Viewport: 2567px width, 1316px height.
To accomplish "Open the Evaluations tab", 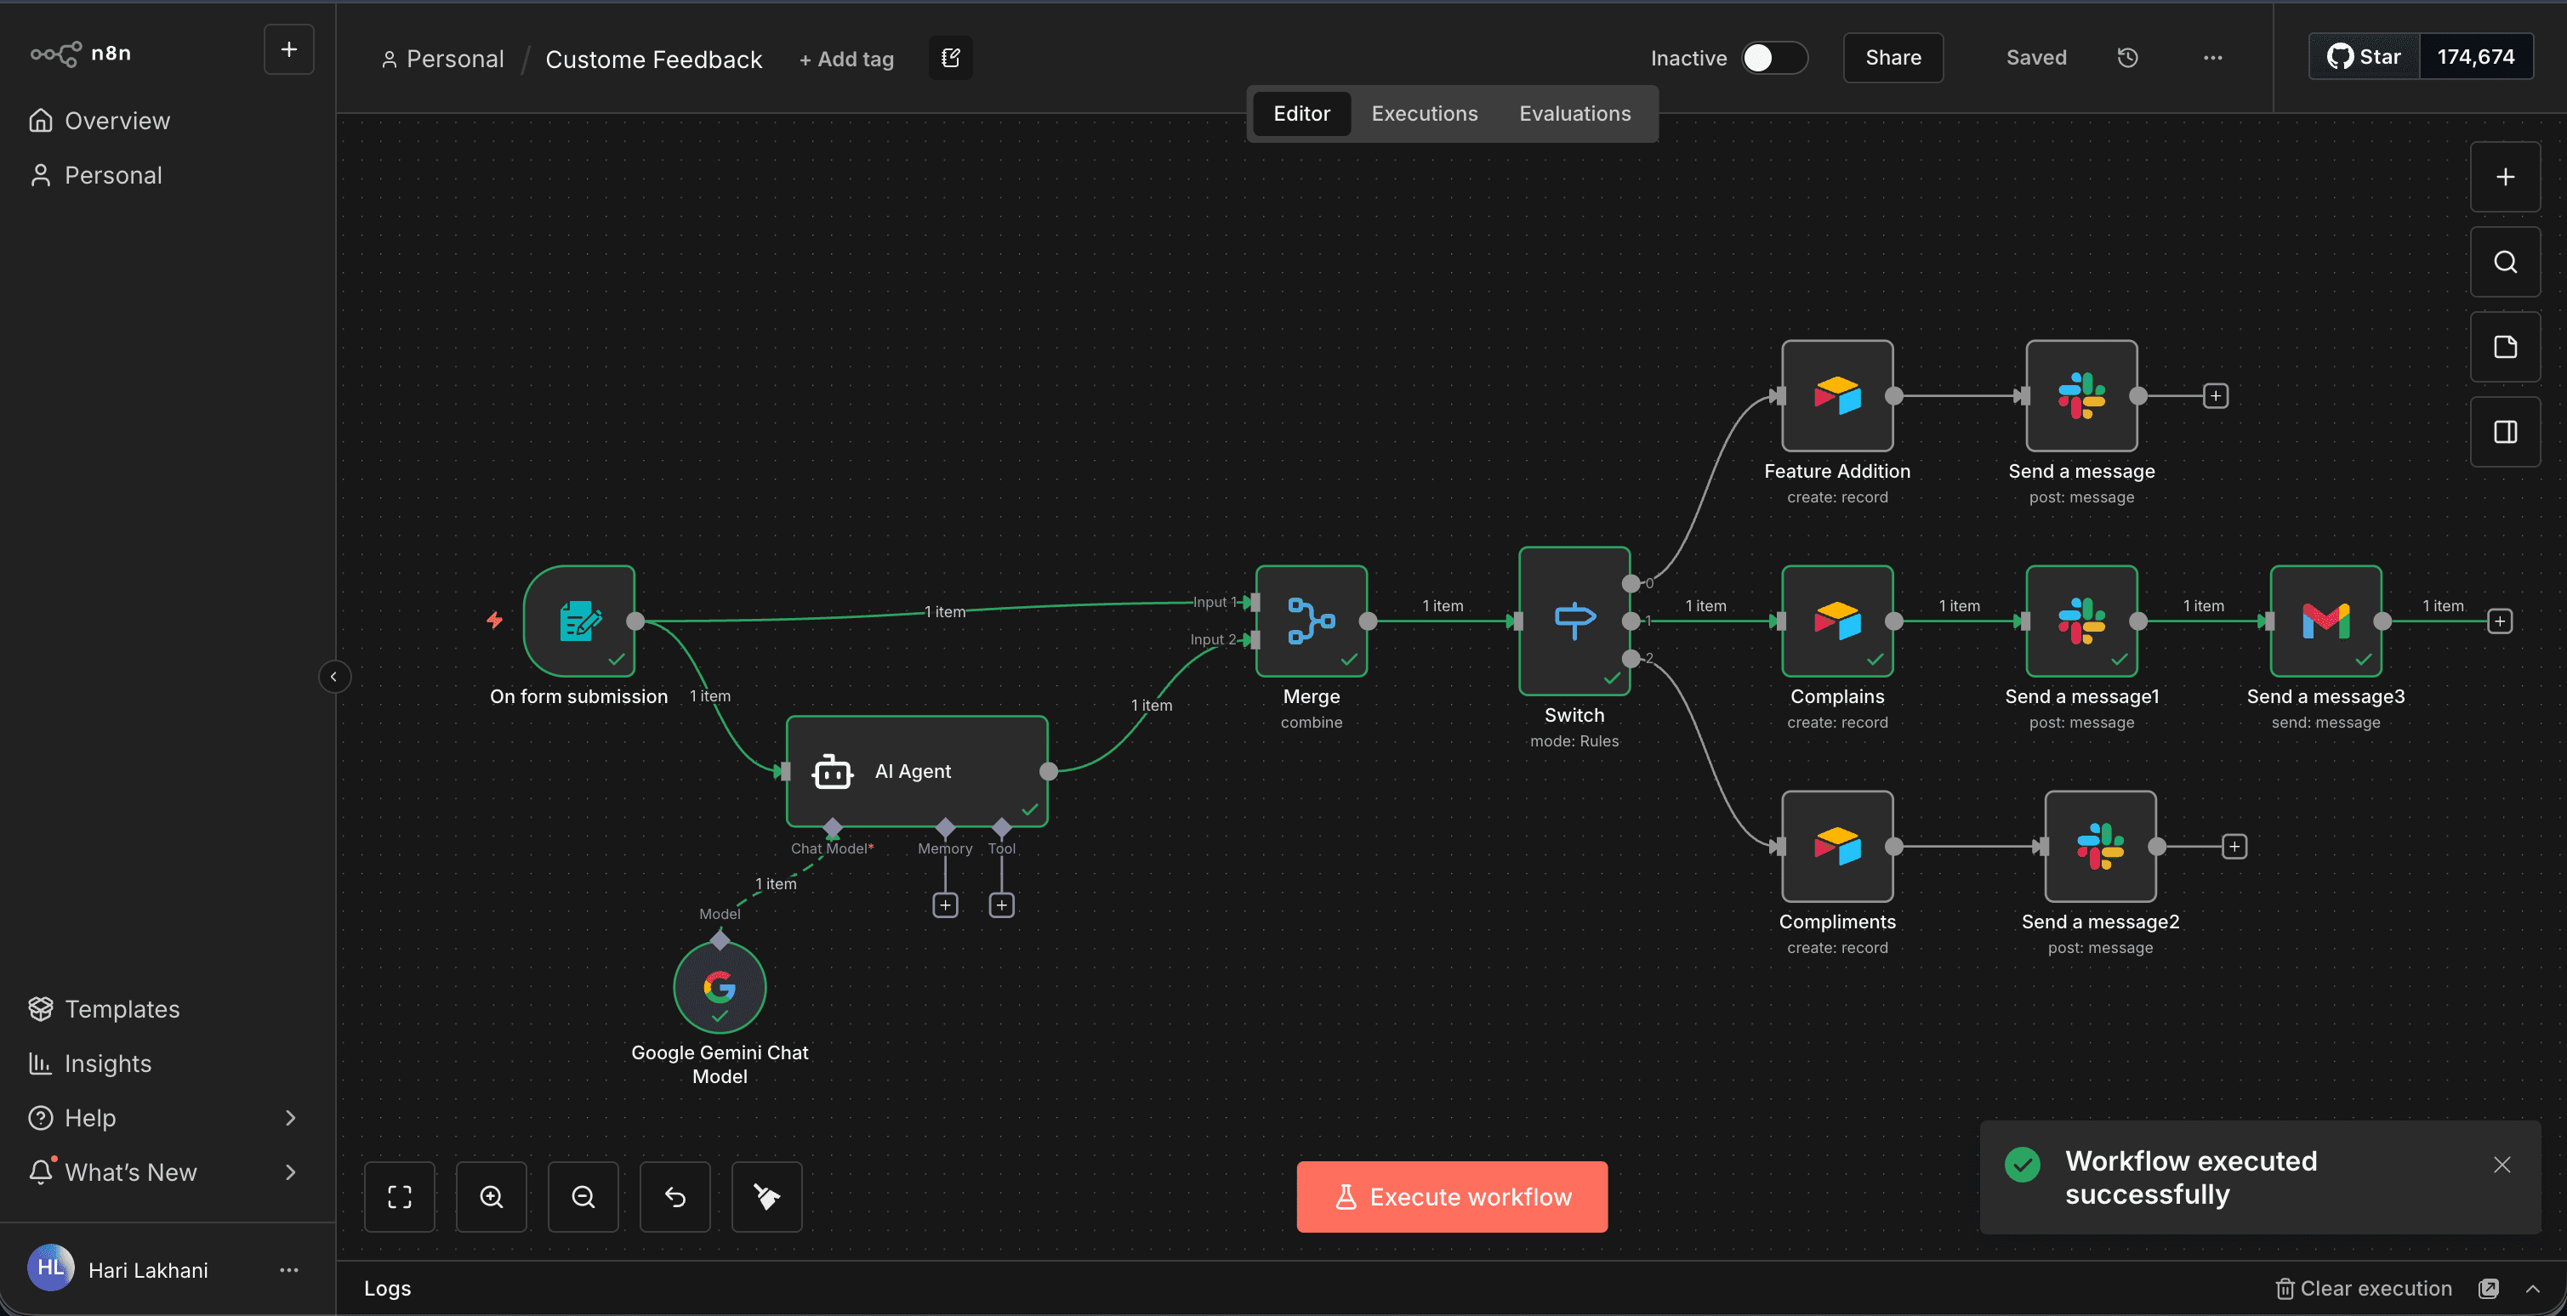I will point(1574,114).
